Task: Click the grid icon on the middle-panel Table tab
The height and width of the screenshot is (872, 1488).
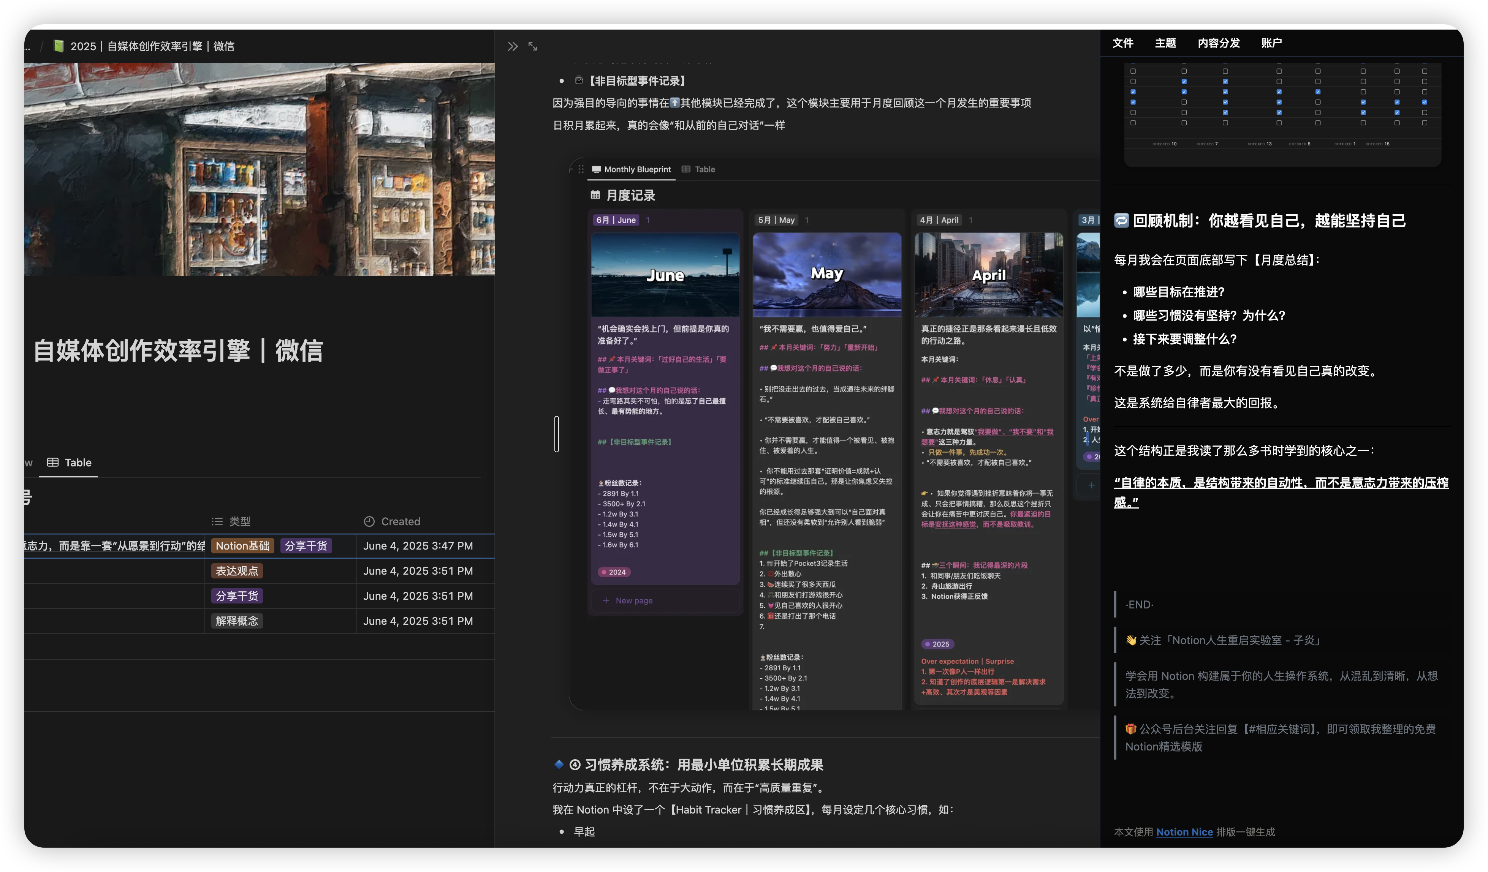Action: (x=685, y=169)
